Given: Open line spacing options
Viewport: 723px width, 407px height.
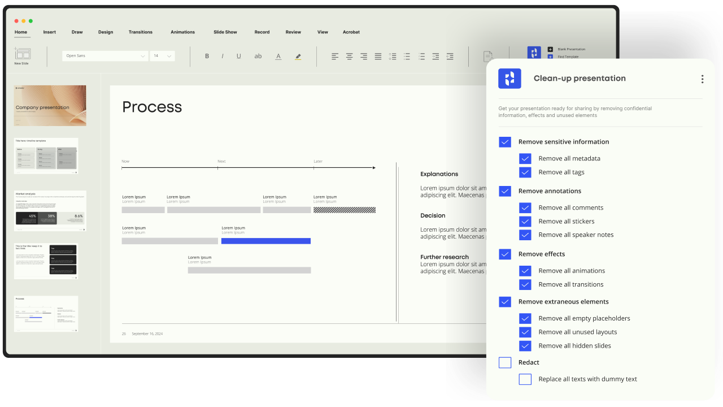Looking at the screenshot, I should (393, 56).
